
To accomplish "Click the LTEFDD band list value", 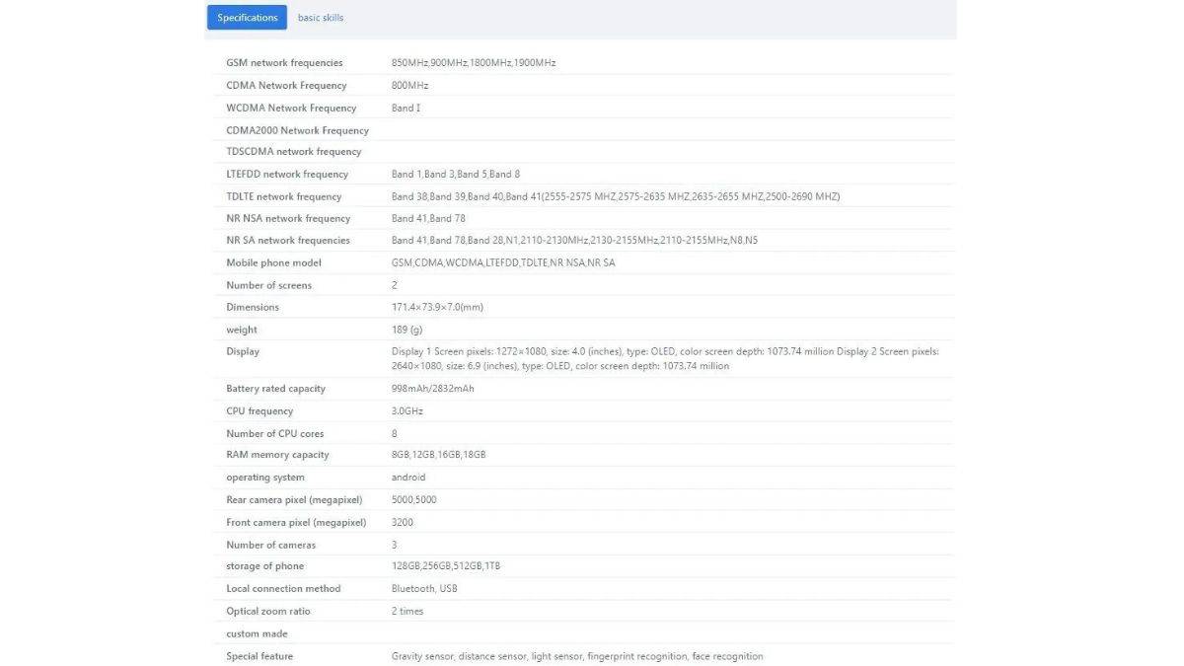I will click(x=455, y=175).
